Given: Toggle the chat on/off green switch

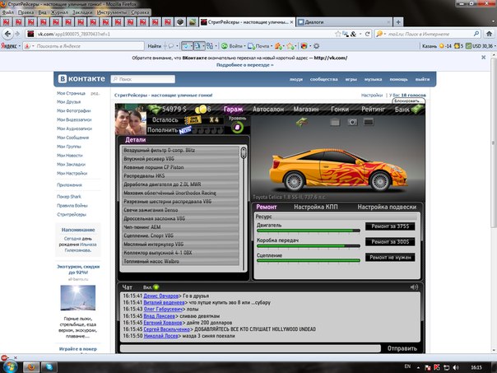Looking at the screenshot, I should point(156,287).
